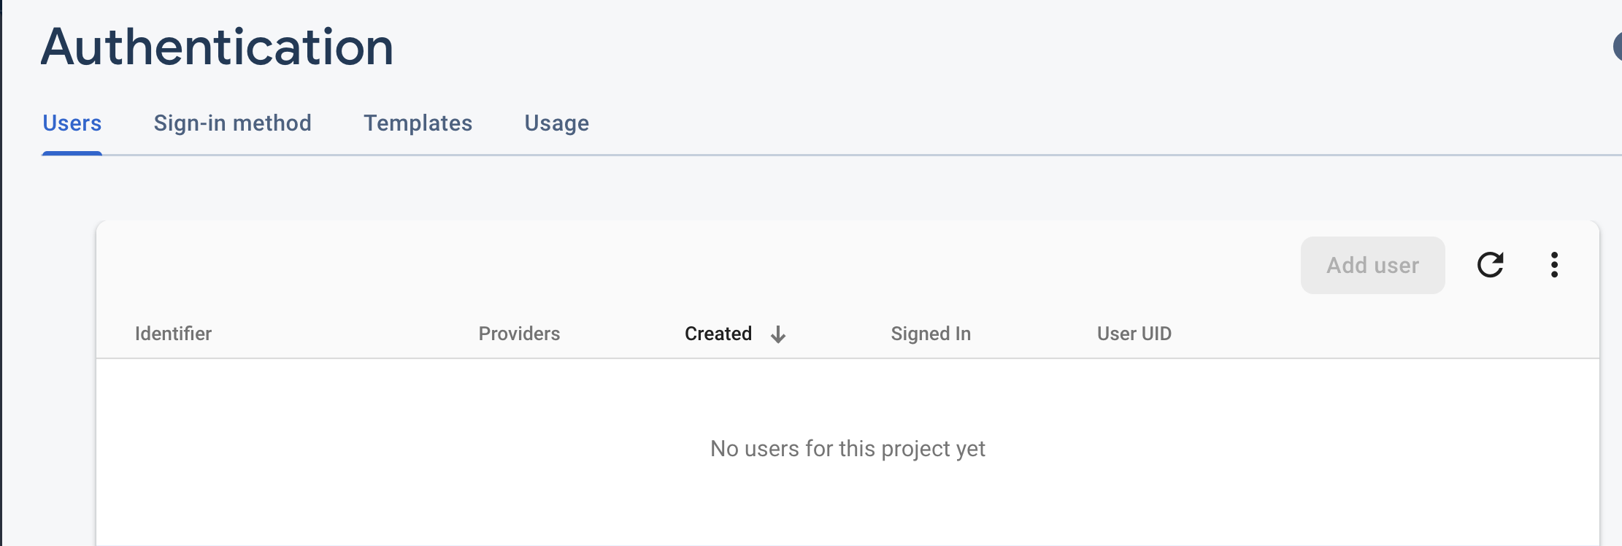This screenshot has height=546, width=1622.
Task: Click the Authentication page heading
Action: coord(217,47)
